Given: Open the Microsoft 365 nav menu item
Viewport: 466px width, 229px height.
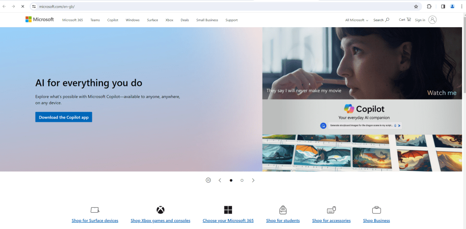Looking at the screenshot, I should coord(72,20).
